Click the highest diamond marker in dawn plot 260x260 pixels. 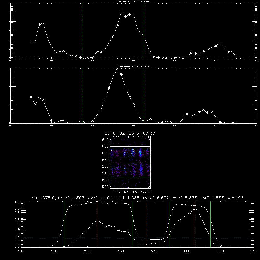click(121, 11)
